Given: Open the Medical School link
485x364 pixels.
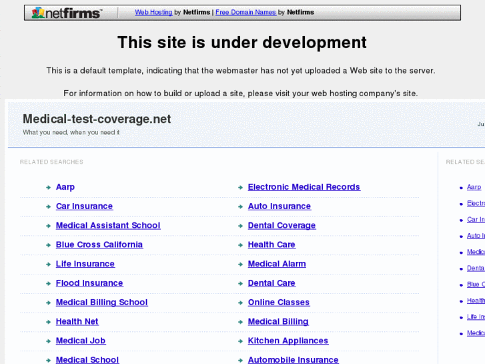Looking at the screenshot, I should 87,360.
